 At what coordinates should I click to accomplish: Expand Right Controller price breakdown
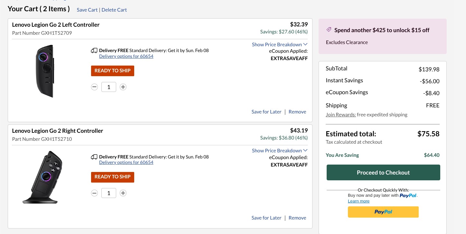(x=280, y=150)
